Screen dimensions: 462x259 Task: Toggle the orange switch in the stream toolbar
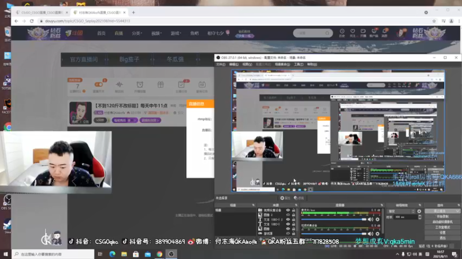click(98, 85)
